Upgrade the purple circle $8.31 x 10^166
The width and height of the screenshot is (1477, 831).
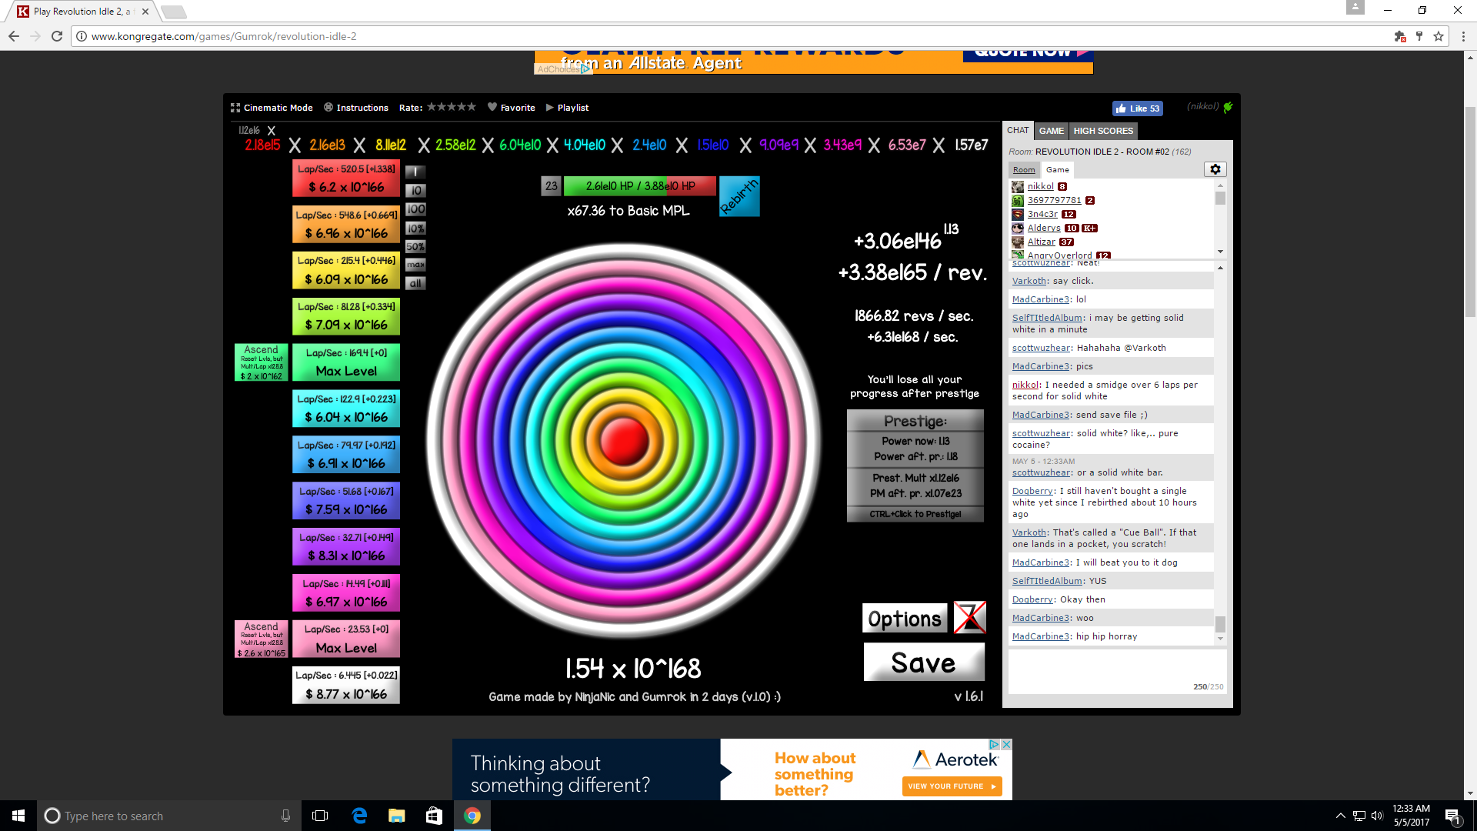(x=346, y=547)
